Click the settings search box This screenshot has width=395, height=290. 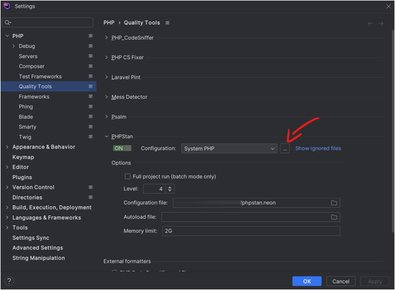(48, 23)
